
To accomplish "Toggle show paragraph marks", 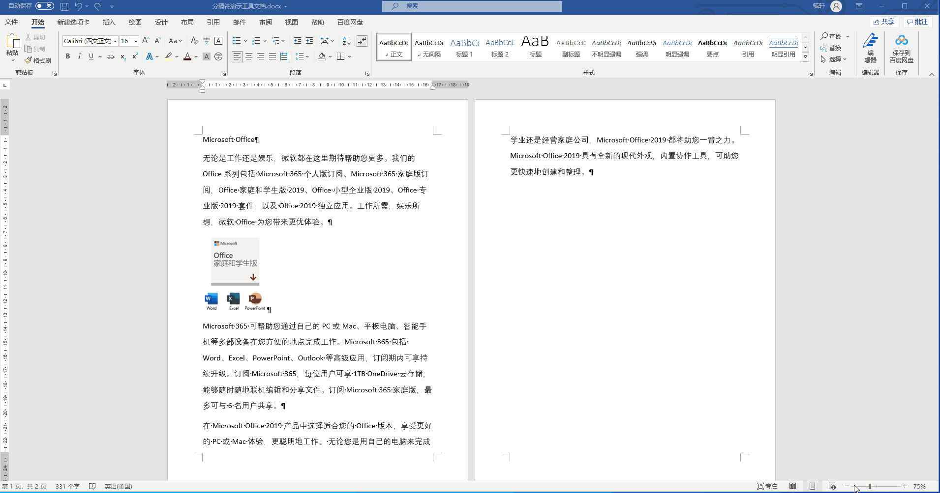I will [362, 41].
